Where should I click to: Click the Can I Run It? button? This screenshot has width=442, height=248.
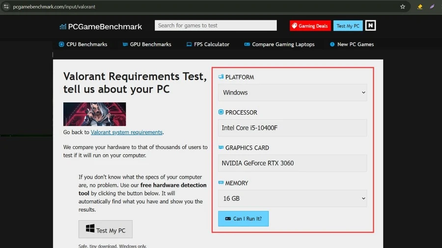[243, 219]
